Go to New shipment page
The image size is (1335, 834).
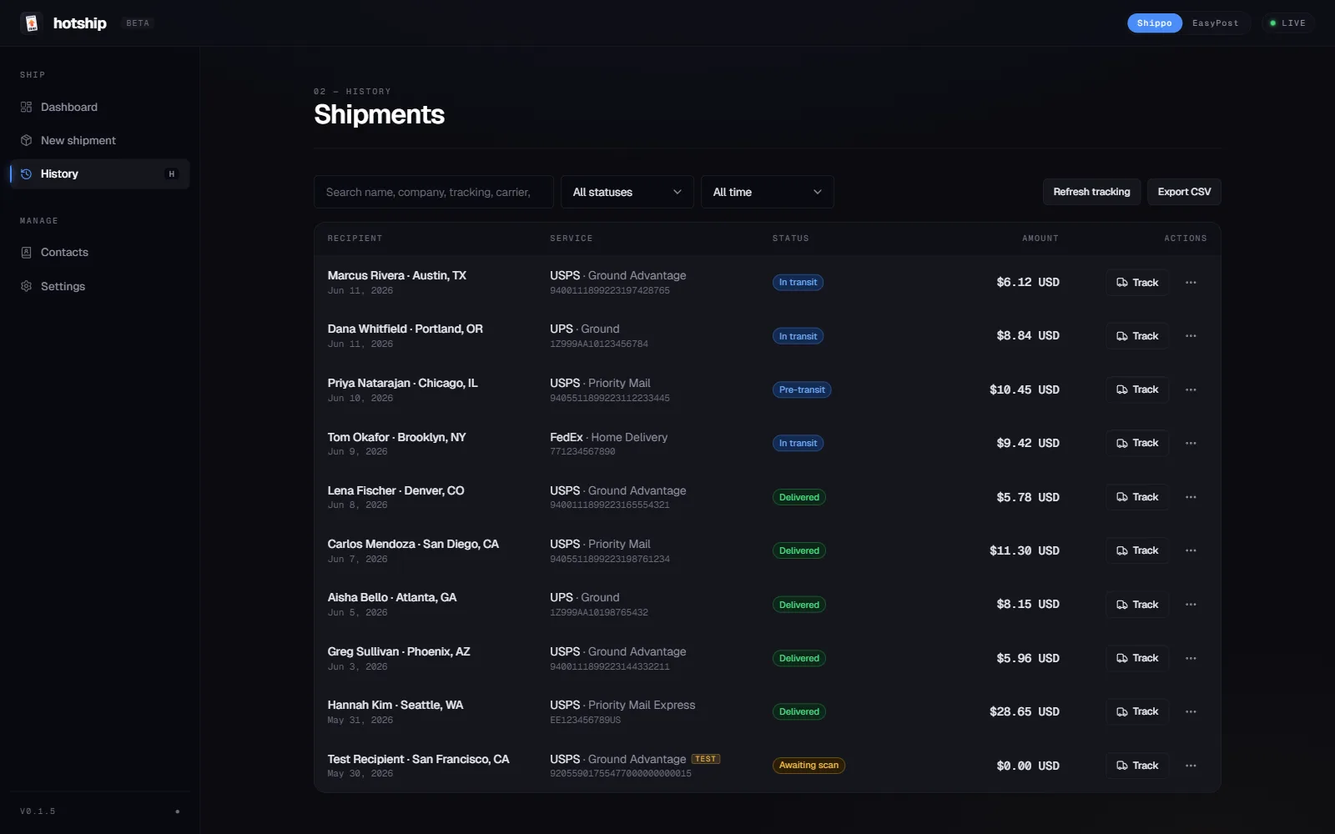pos(100,140)
